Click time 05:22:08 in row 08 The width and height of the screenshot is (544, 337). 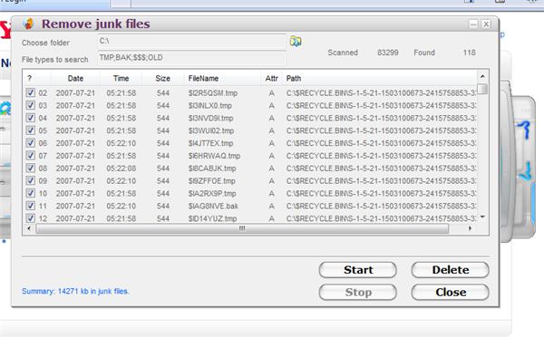[121, 168]
